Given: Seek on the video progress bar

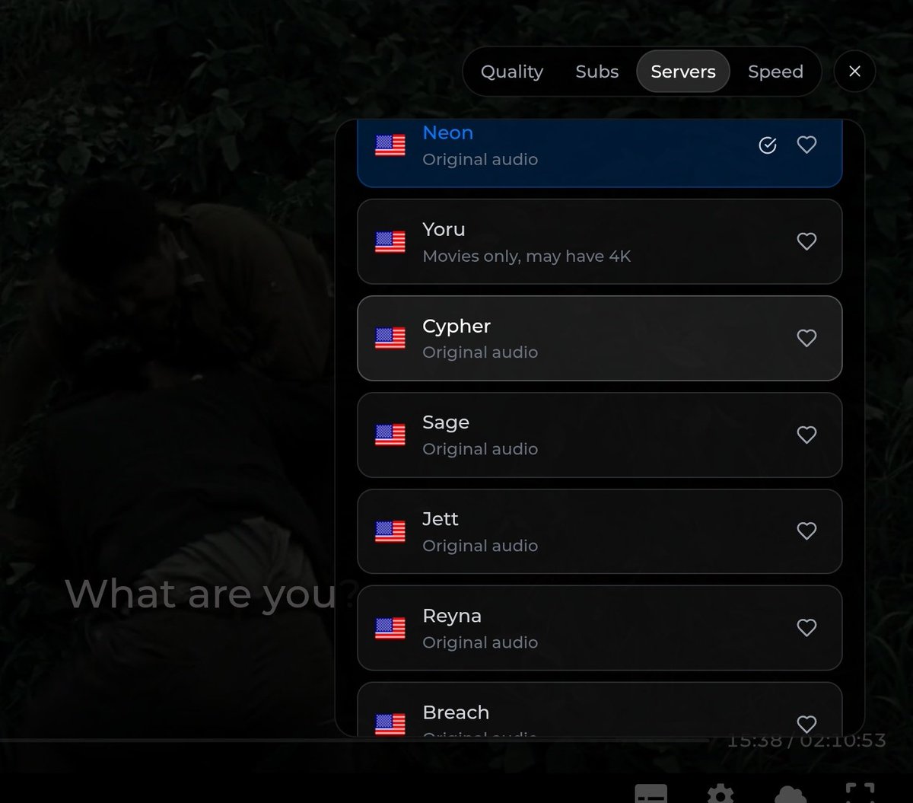Looking at the screenshot, I should [355, 740].
